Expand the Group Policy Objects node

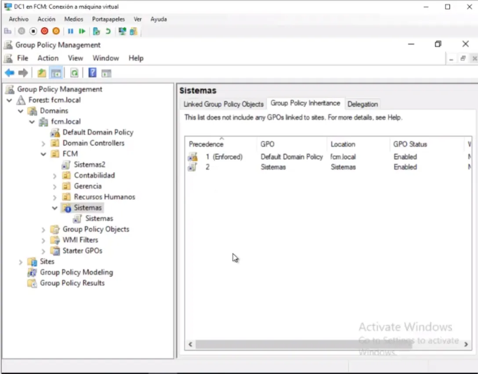coord(43,230)
